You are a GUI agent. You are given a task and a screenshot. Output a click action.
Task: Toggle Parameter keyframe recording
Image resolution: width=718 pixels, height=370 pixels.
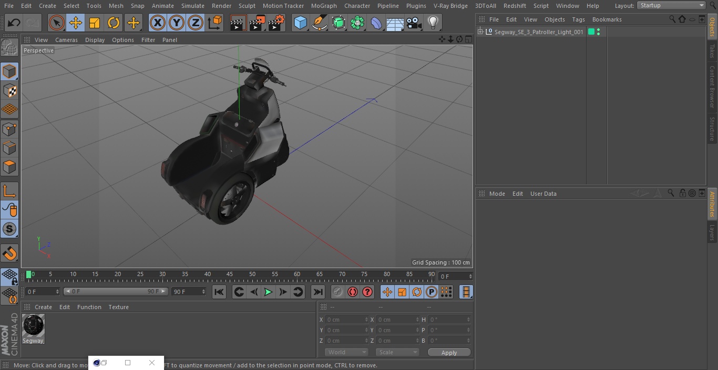(x=432, y=292)
